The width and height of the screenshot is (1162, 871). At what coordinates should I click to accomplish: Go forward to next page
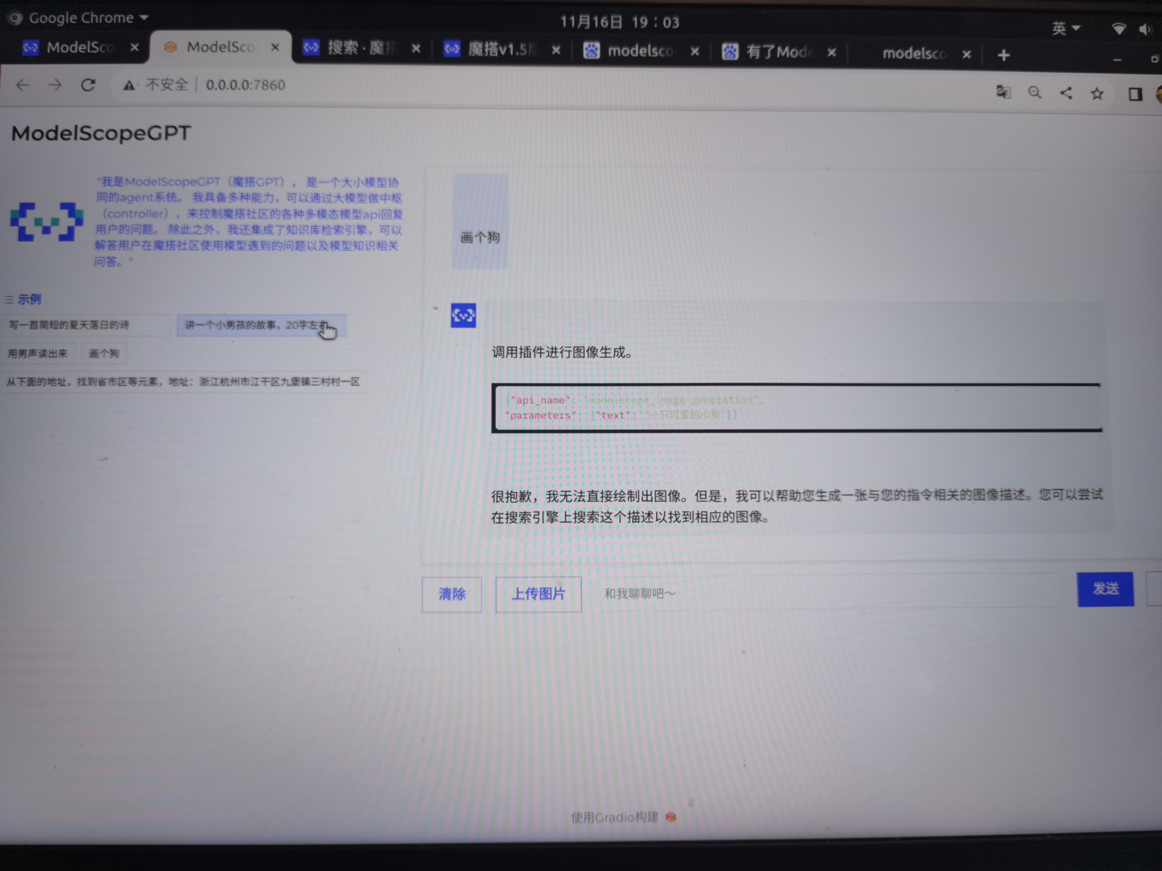(55, 85)
